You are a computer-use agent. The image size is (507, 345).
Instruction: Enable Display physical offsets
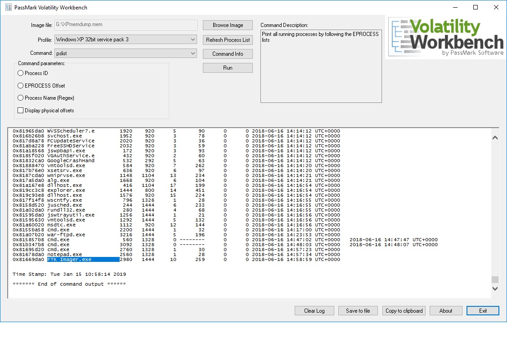pyautogui.click(x=20, y=110)
